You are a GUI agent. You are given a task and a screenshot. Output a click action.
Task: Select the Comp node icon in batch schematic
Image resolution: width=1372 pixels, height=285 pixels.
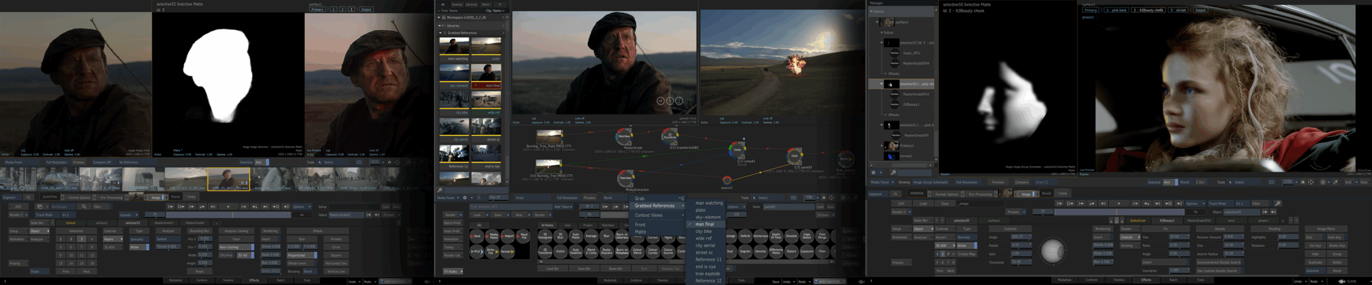(737, 150)
